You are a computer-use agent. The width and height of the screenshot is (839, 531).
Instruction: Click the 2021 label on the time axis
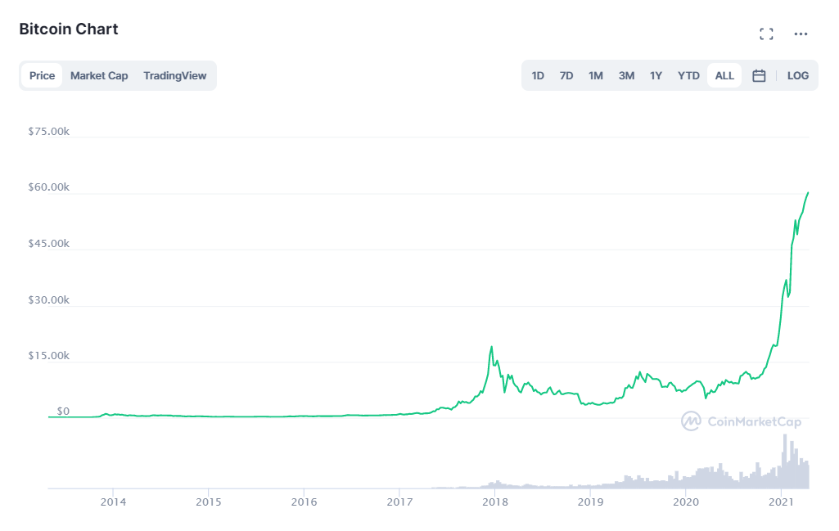point(782,502)
